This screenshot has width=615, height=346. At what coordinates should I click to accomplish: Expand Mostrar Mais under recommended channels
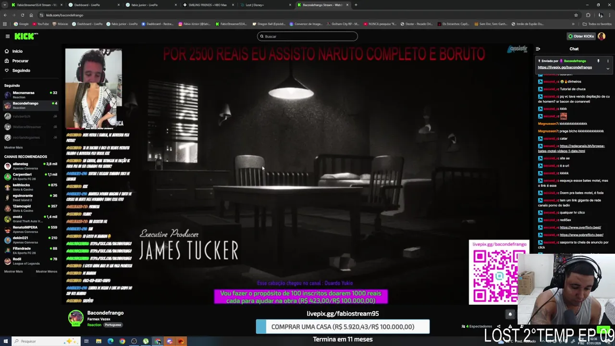coord(13,272)
